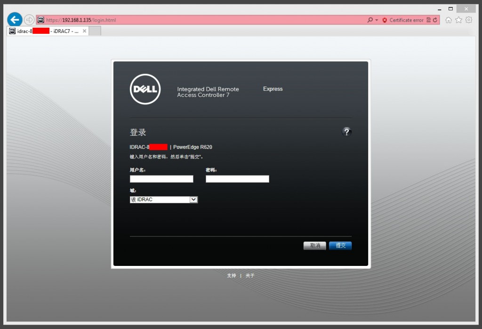
Task: Open the search options dropdown arrow
Action: coord(377,20)
